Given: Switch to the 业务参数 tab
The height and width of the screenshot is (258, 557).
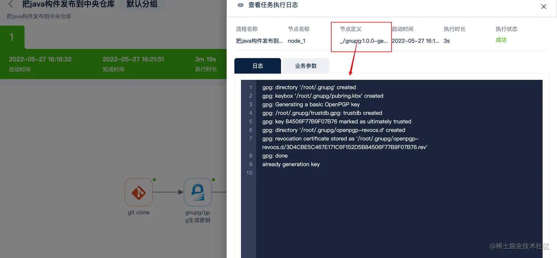Looking at the screenshot, I should [306, 66].
